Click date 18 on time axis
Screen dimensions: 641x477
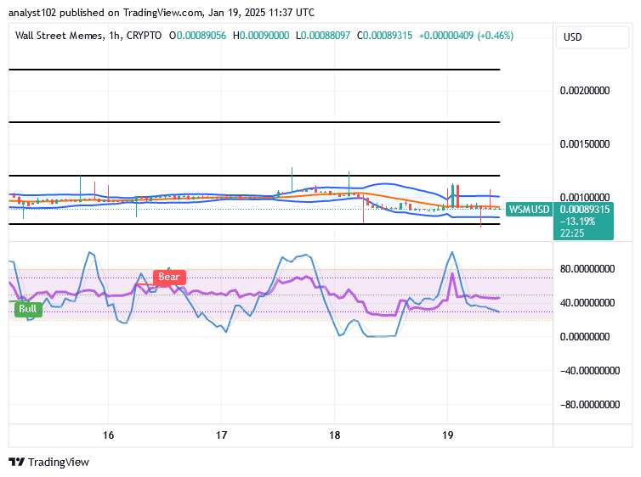click(335, 435)
